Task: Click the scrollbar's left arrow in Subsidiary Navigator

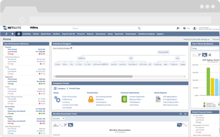Action: click(54, 76)
